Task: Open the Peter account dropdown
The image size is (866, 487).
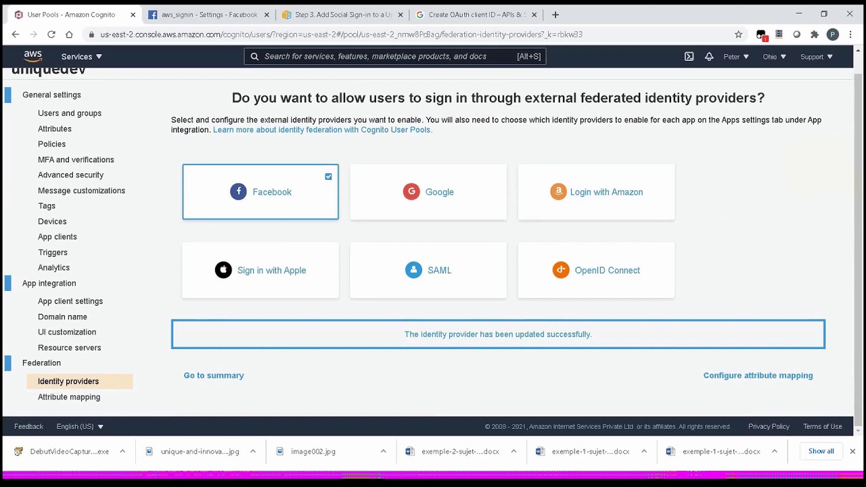Action: 736,57
